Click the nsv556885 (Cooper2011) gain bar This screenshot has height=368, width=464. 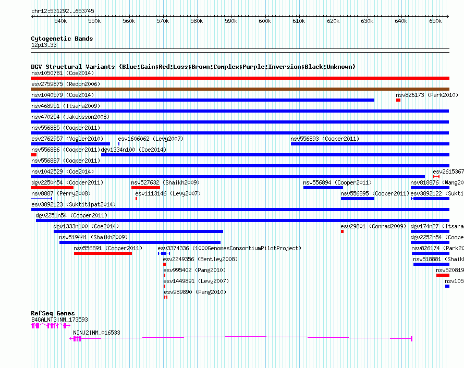(x=240, y=133)
